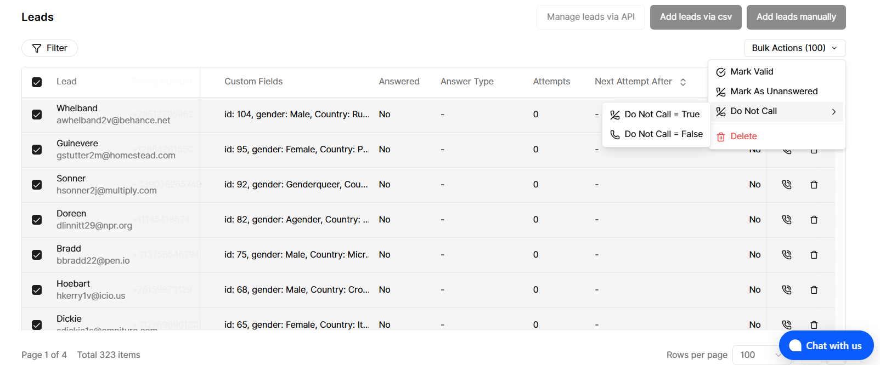Select Do Not Call = True option
Screen dimensions: 880x365
(662, 115)
